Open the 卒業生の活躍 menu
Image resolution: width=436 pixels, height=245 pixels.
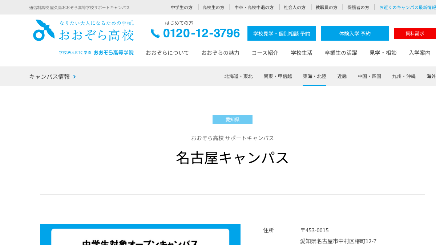point(341,53)
